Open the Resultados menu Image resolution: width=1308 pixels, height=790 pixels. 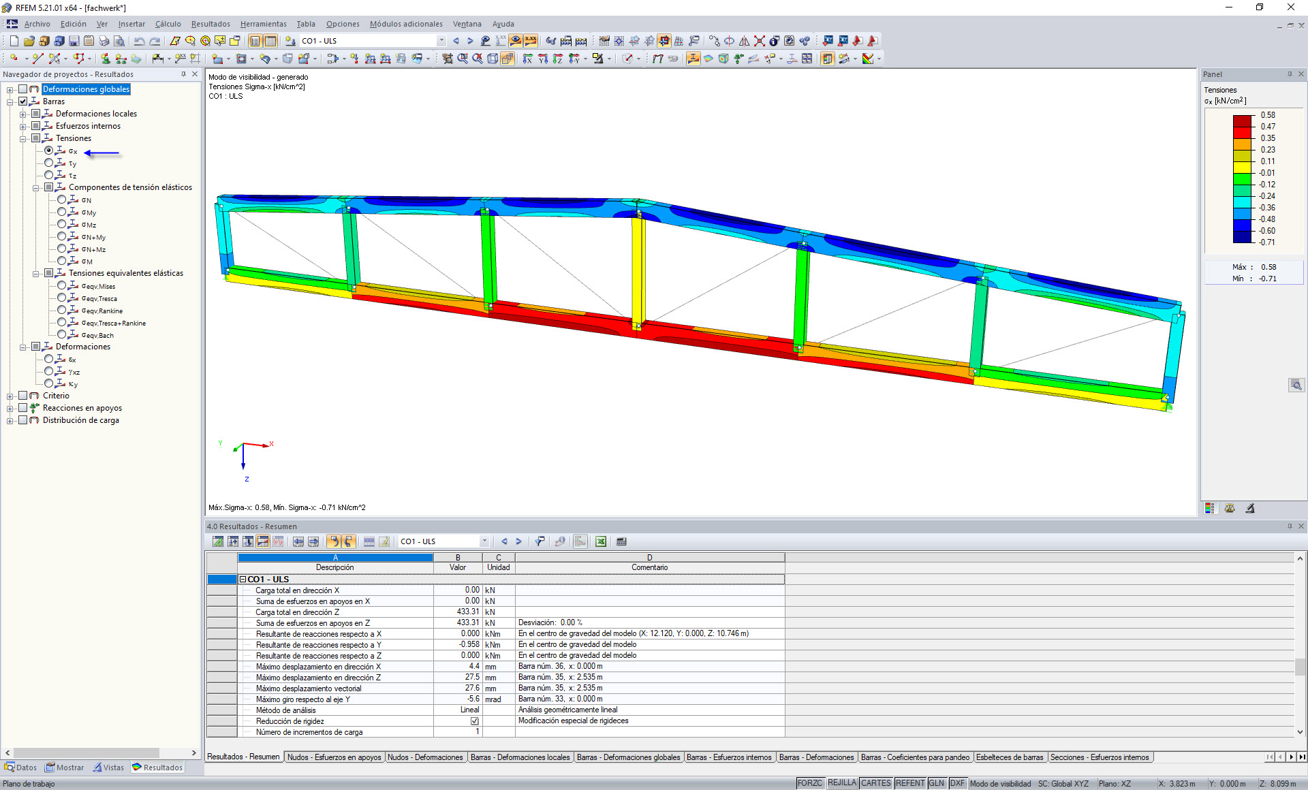coord(210,24)
